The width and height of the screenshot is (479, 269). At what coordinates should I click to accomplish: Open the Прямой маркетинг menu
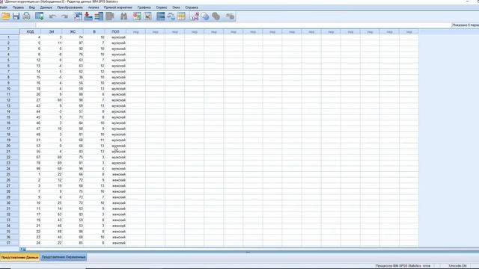pyautogui.click(x=118, y=7)
